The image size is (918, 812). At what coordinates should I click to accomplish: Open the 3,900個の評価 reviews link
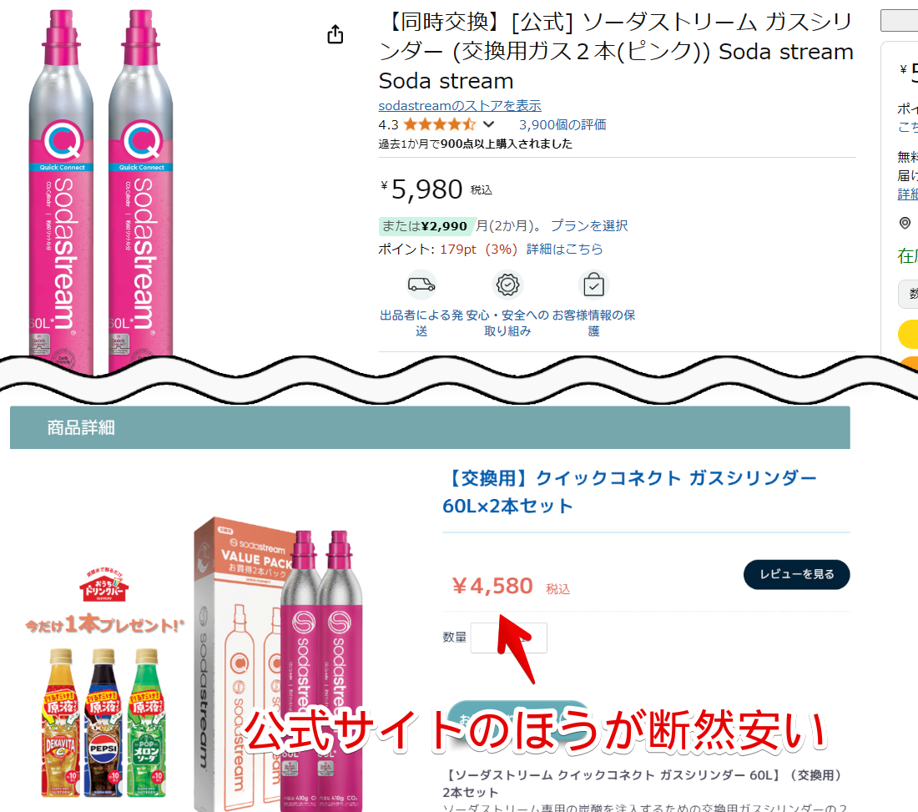pos(562,124)
